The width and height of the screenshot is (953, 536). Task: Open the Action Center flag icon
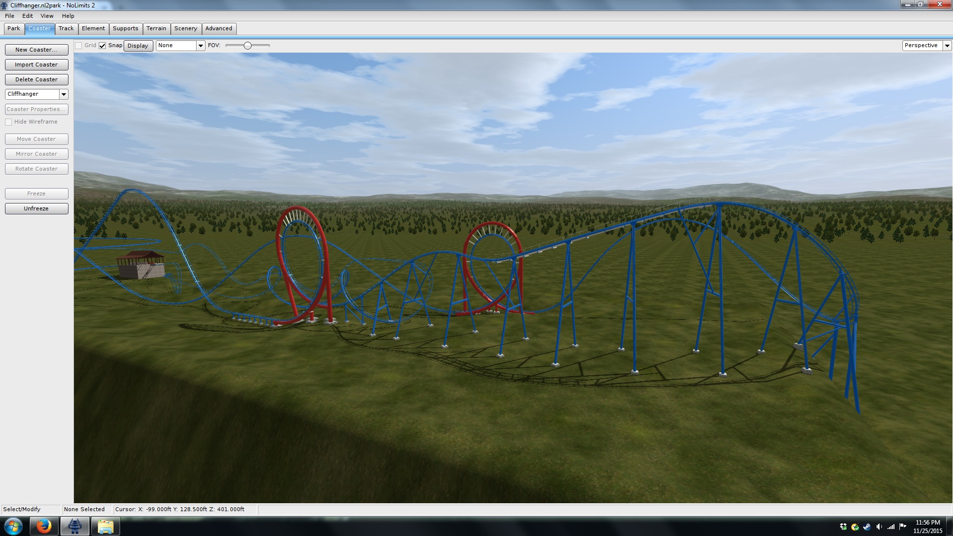click(x=902, y=527)
